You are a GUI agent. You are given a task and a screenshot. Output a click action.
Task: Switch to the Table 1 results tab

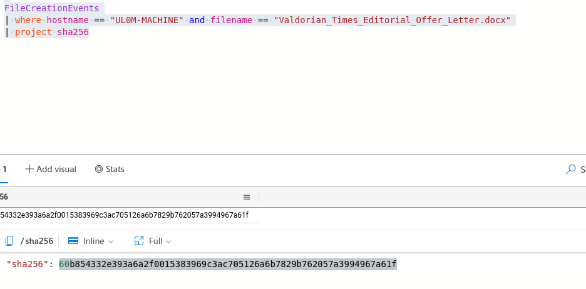pyautogui.click(x=4, y=169)
